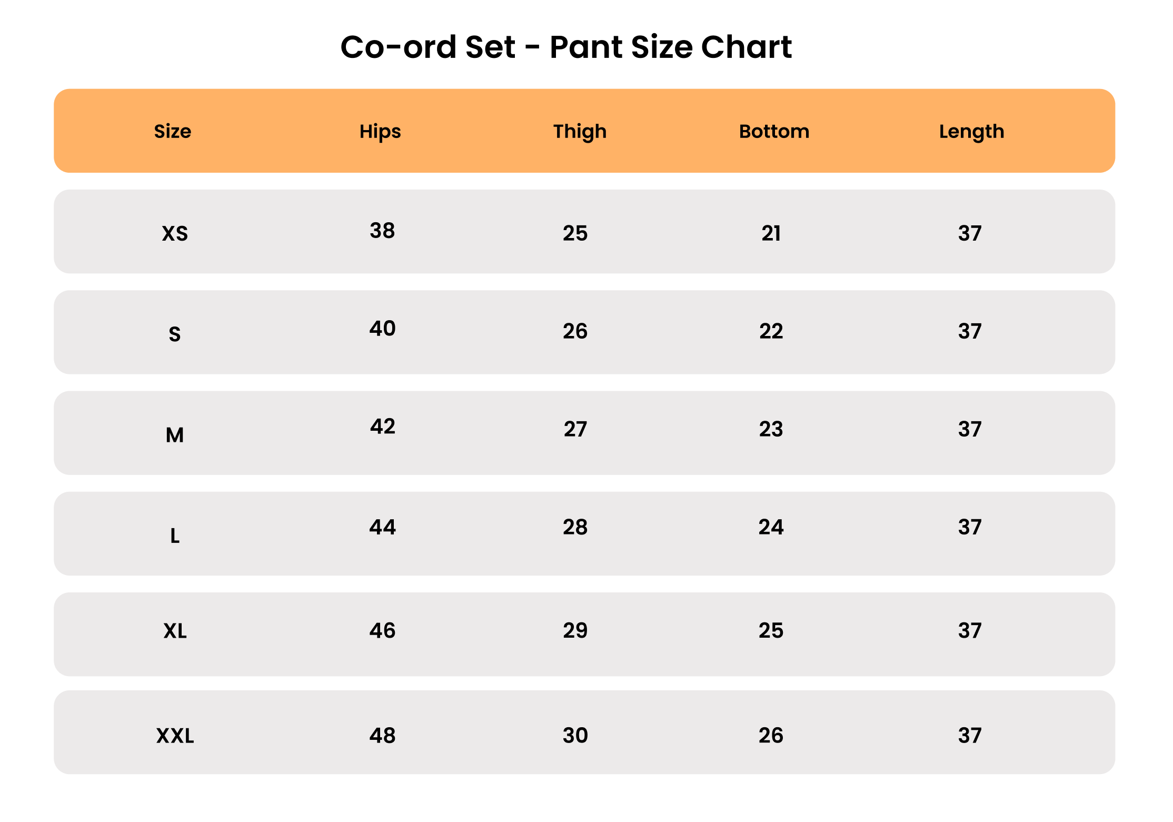Select bottom value 21 in XS row
This screenshot has width=1173, height=822.
coord(771,233)
